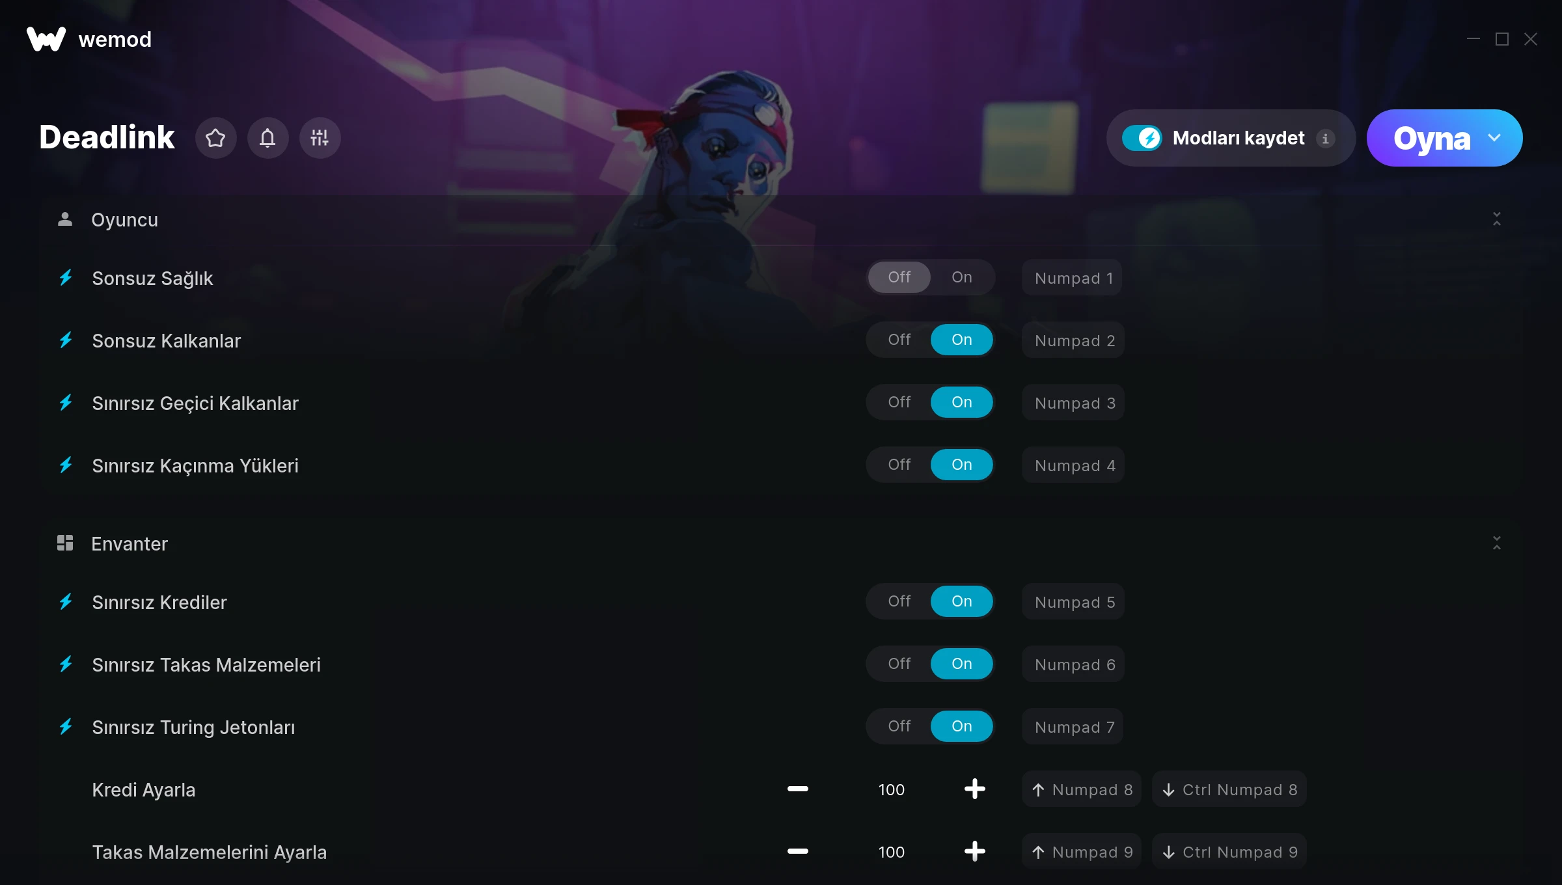Collapse the Oyuncu section
The width and height of the screenshot is (1562, 885).
tap(1497, 219)
